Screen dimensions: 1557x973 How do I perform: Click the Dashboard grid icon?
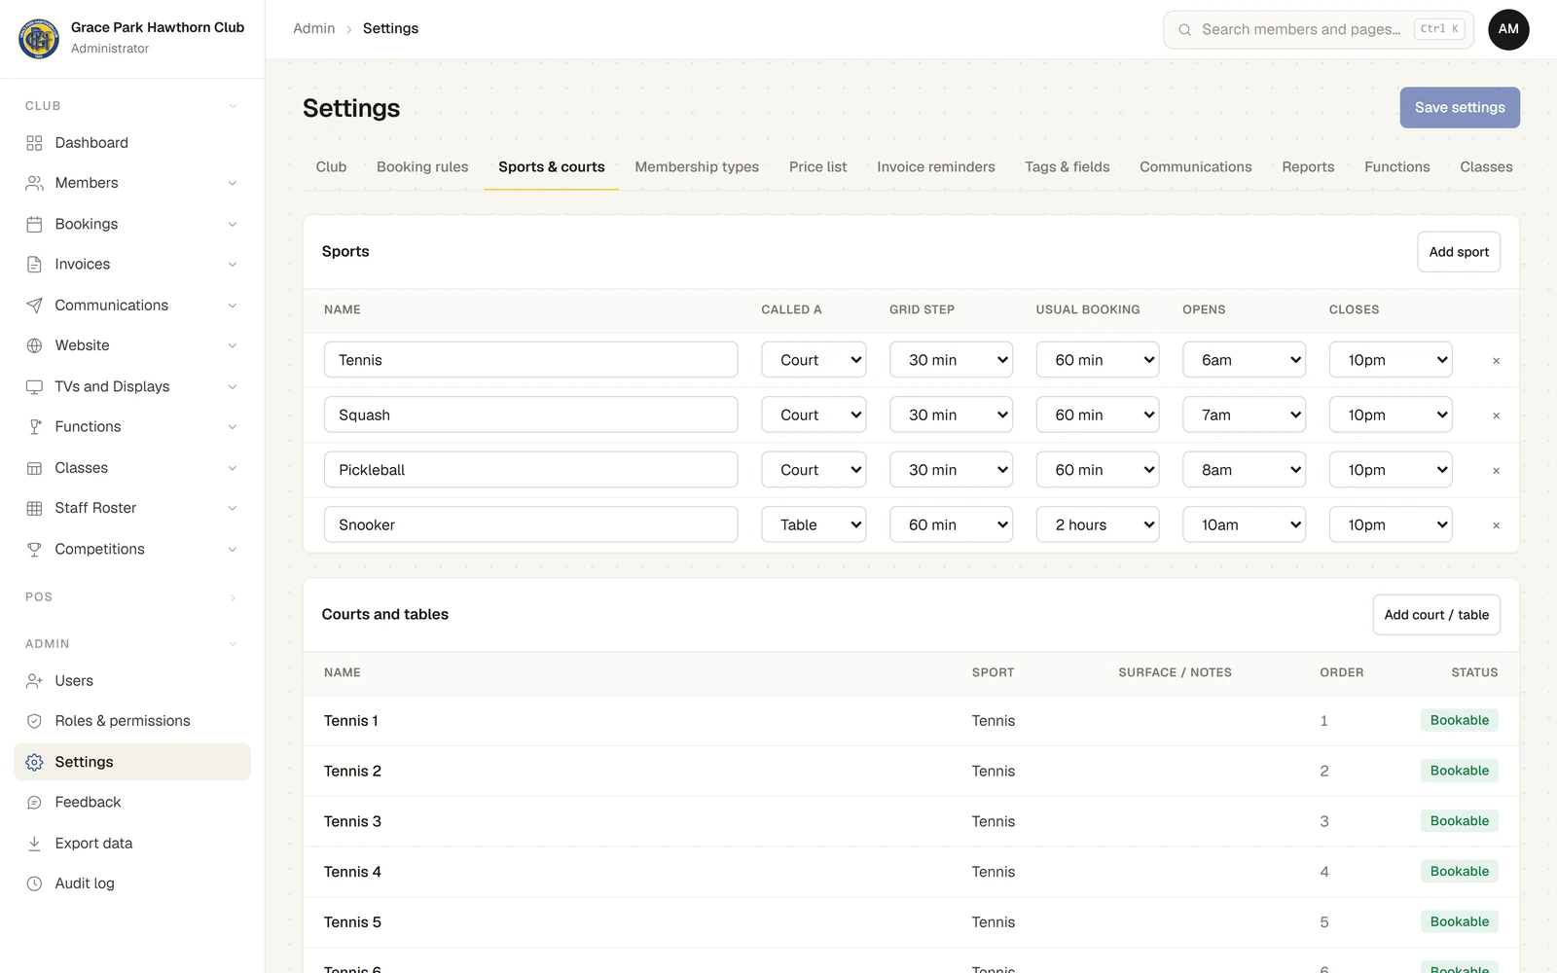pyautogui.click(x=34, y=143)
